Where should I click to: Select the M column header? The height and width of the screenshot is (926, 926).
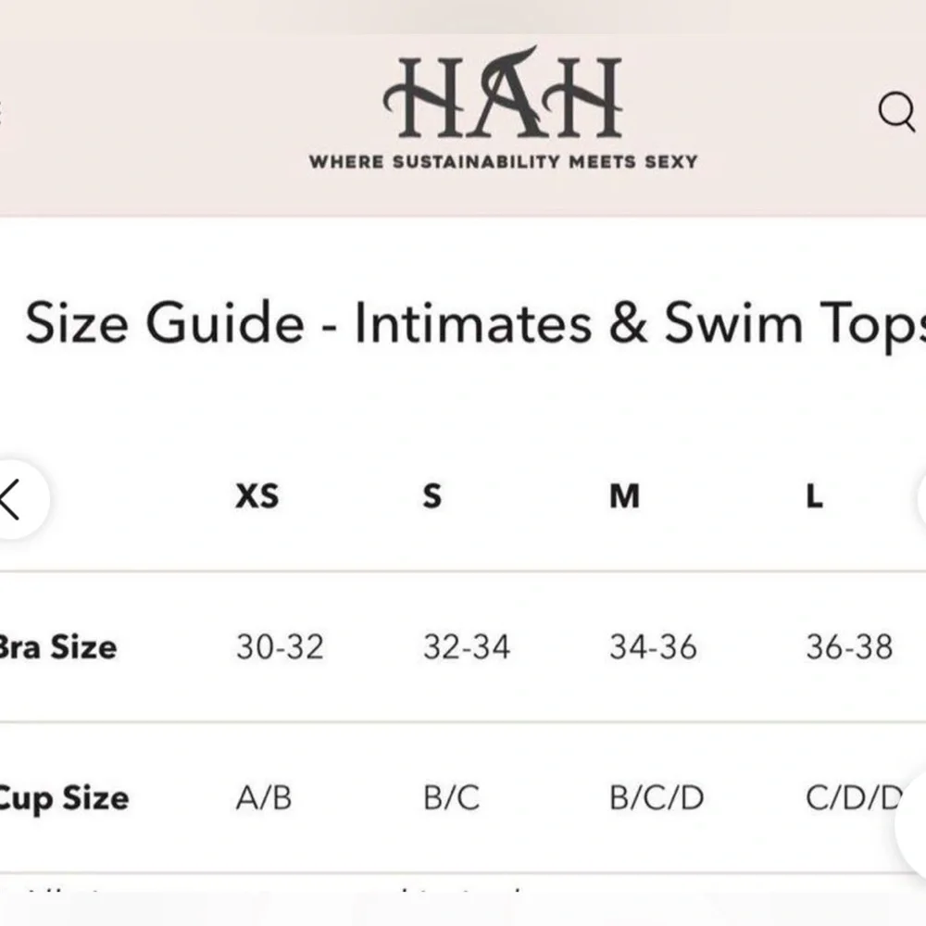click(624, 497)
